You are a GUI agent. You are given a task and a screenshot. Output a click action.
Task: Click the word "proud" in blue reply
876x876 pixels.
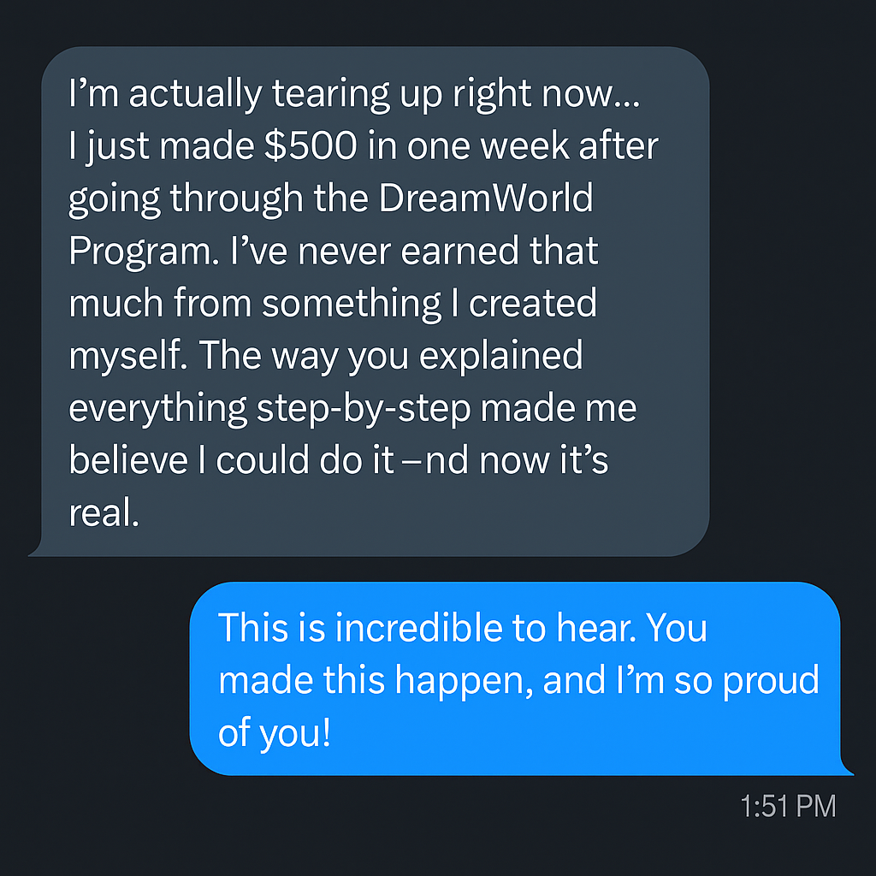click(x=766, y=680)
